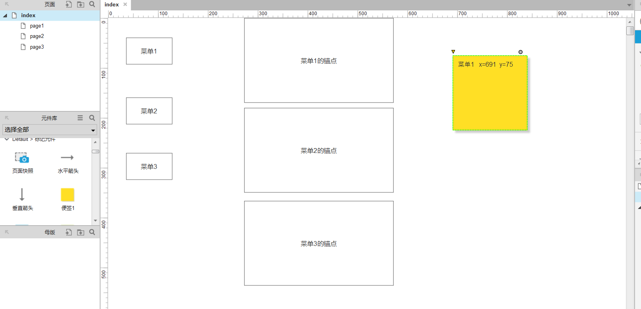The height and width of the screenshot is (309, 641).
Task: Click the widget library scrollbar thumb
Action: click(x=95, y=151)
